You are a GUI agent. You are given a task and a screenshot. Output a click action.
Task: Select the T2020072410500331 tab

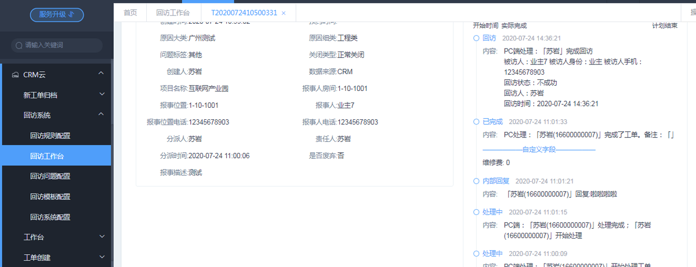[244, 13]
